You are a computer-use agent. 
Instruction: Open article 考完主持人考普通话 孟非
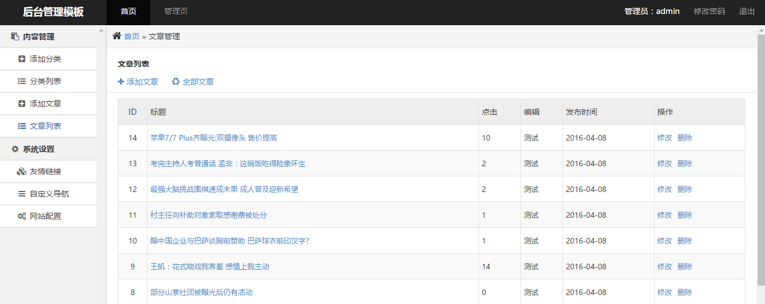(228, 163)
